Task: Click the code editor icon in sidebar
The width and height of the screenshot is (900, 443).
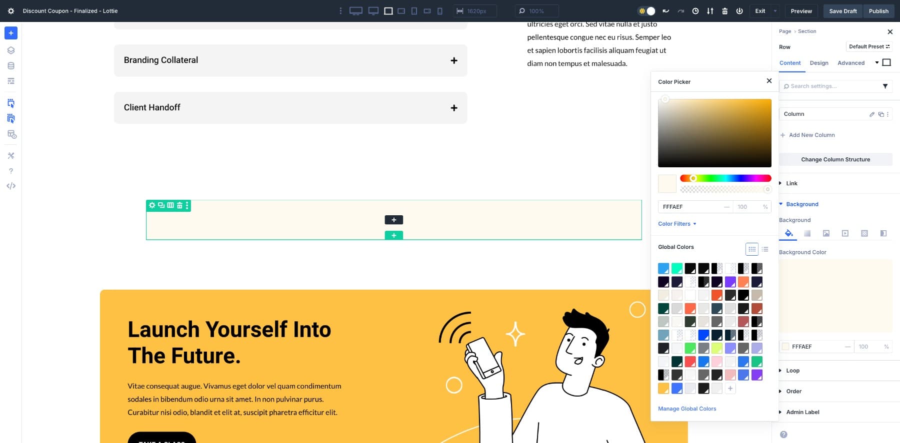Action: pos(11,186)
